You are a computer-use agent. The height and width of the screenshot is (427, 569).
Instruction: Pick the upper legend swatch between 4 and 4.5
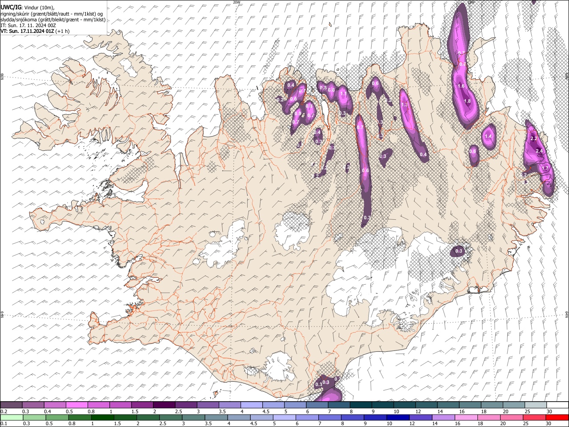pyautogui.click(x=252, y=405)
